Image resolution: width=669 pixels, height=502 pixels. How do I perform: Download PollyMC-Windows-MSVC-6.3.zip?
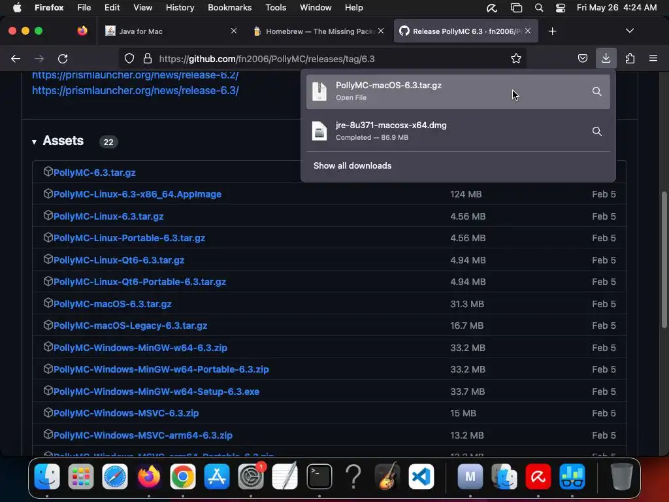pos(126,414)
